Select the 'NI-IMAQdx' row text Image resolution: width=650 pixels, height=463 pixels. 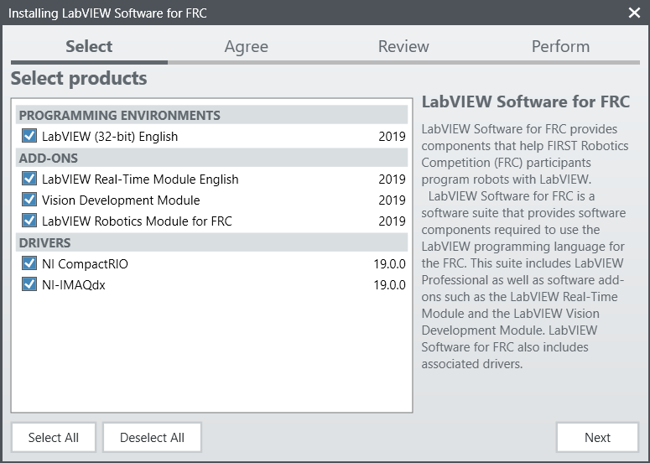click(73, 285)
